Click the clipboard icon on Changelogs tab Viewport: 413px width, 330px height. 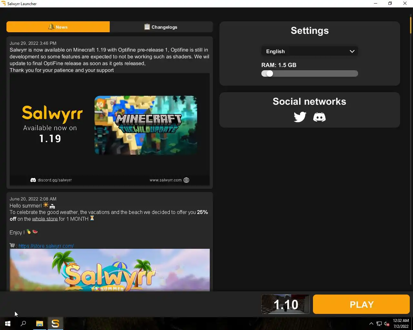pos(147,27)
